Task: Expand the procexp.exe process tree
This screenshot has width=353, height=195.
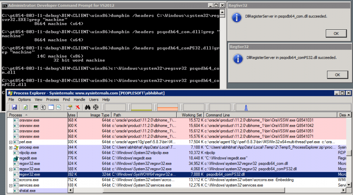Action: (10, 147)
